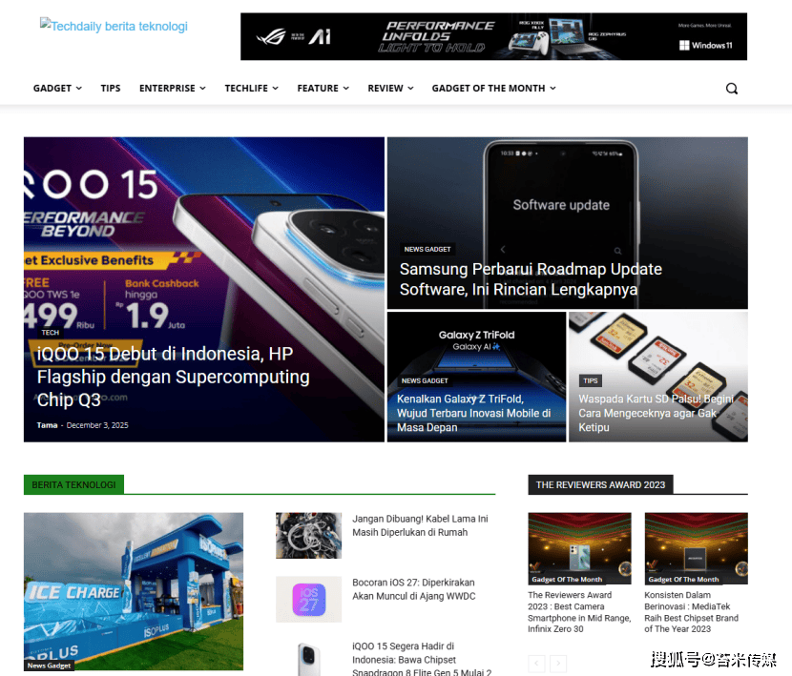Open the Techlife dropdown menu

point(251,89)
